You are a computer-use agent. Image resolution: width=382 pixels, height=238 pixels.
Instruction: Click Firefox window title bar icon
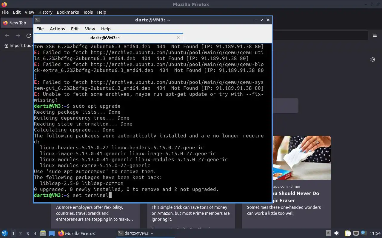pyautogui.click(x=4, y=4)
